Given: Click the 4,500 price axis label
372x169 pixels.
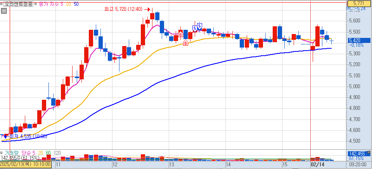Looking at the screenshot, I should [355, 141].
